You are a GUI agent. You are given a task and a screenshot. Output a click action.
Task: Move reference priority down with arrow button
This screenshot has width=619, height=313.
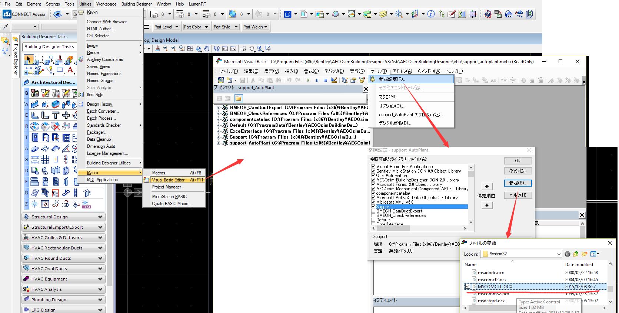click(x=487, y=205)
